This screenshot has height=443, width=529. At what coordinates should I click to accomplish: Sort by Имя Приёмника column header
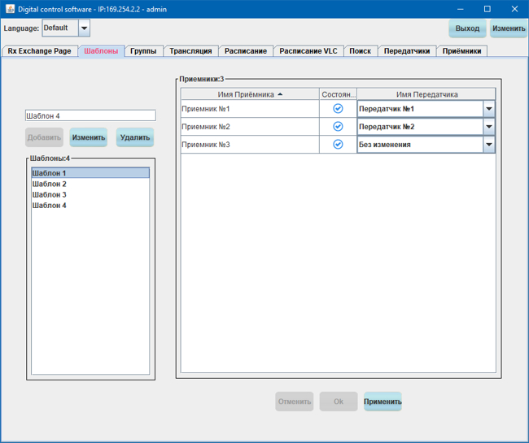pyautogui.click(x=250, y=94)
